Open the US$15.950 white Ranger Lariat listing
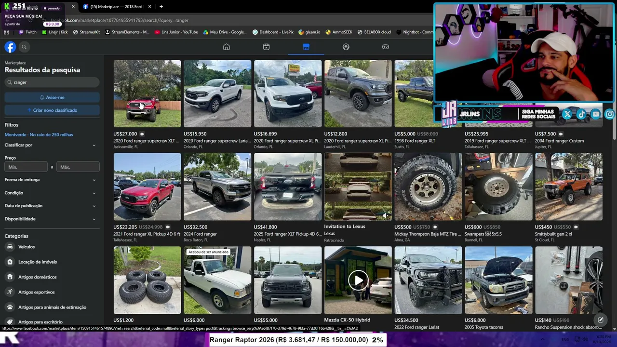This screenshot has width=617, height=347. [217, 93]
